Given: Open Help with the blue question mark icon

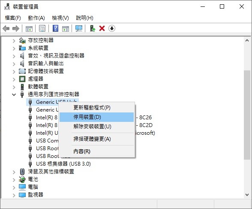Looking at the screenshot, I should tap(55, 28).
